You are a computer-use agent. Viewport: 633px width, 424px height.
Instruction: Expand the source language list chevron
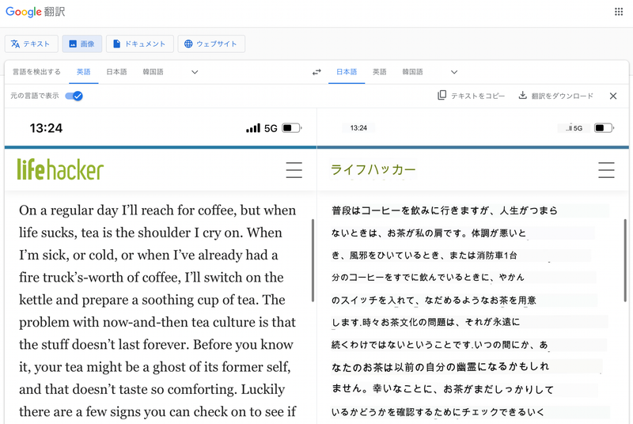[195, 72]
